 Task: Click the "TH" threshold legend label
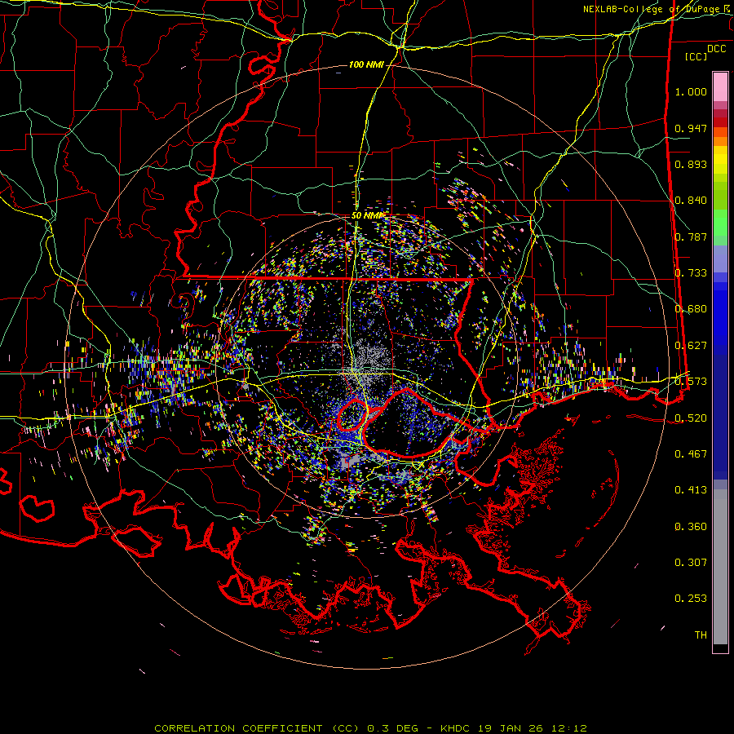coord(701,635)
